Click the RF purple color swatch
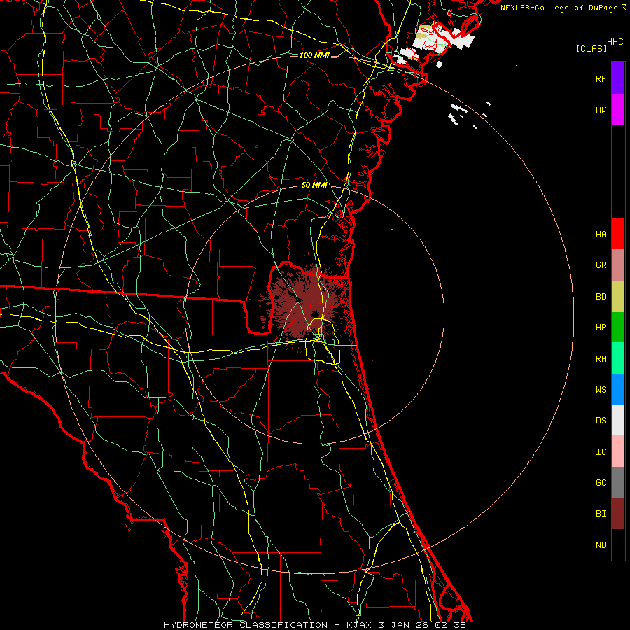Screen dimensions: 630x630 point(618,78)
